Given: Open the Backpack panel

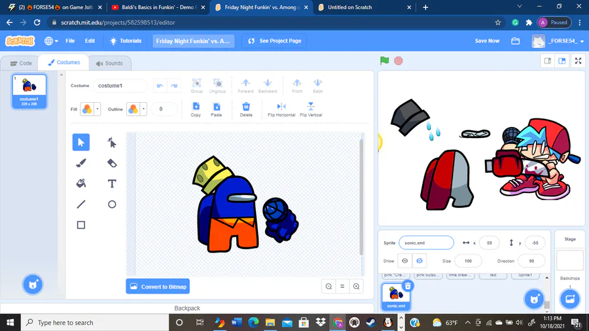Looking at the screenshot, I should coord(187,308).
